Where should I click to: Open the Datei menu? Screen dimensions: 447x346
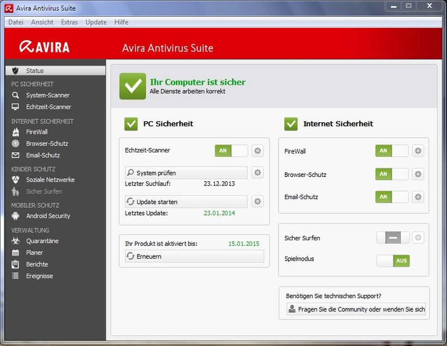coord(16,22)
